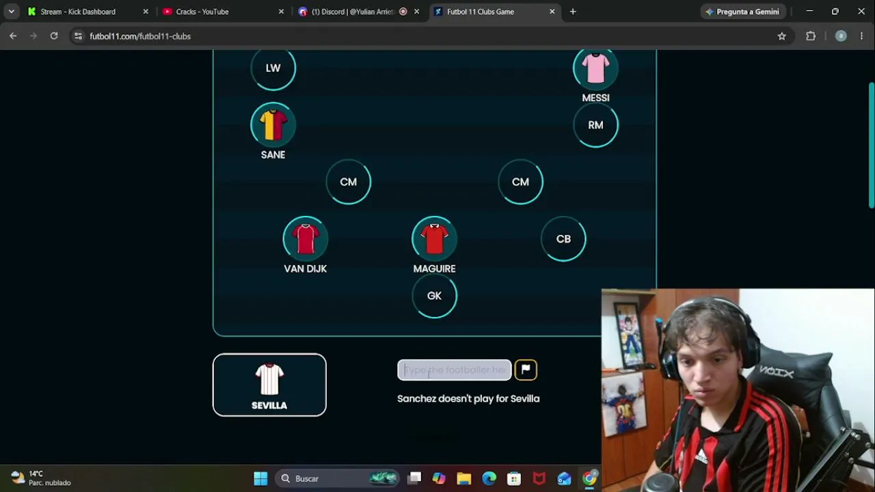Click the VAN DIJK player name label
875x492 pixels.
pyautogui.click(x=306, y=269)
